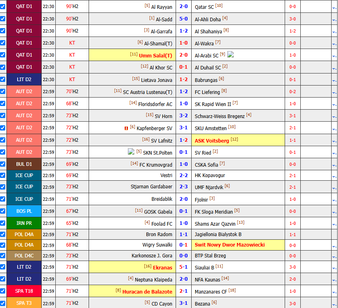Uncheck the Wigry Suwalki match checkbox
The height and width of the screenshot is (308, 338).
2,245
